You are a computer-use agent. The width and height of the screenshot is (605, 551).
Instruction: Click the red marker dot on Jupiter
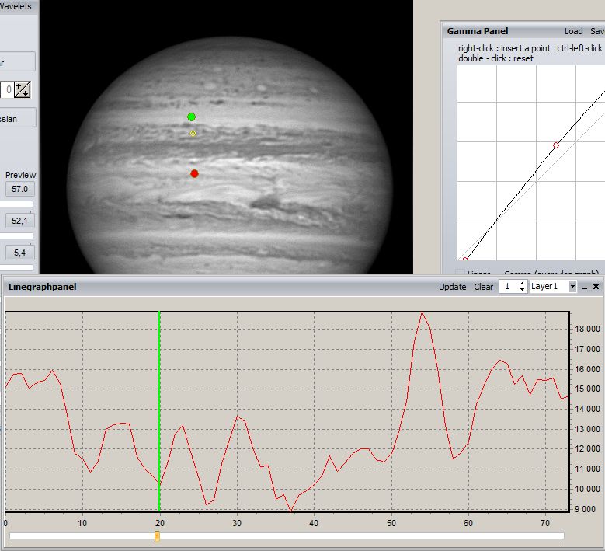click(194, 174)
